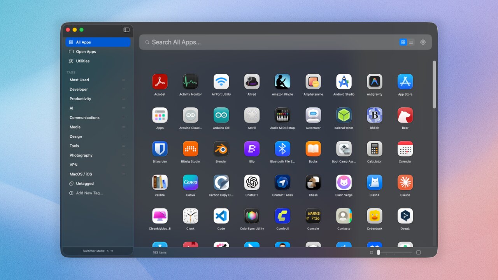Open the AirPort Utility icon
This screenshot has width=498, height=280.
pos(221,82)
